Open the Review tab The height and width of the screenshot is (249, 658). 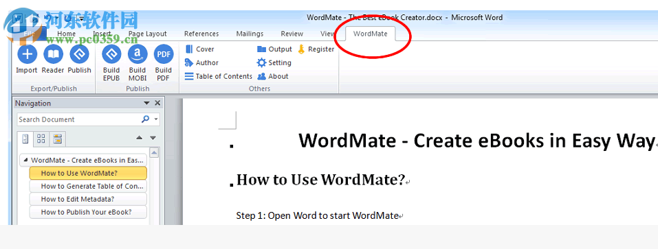292,34
